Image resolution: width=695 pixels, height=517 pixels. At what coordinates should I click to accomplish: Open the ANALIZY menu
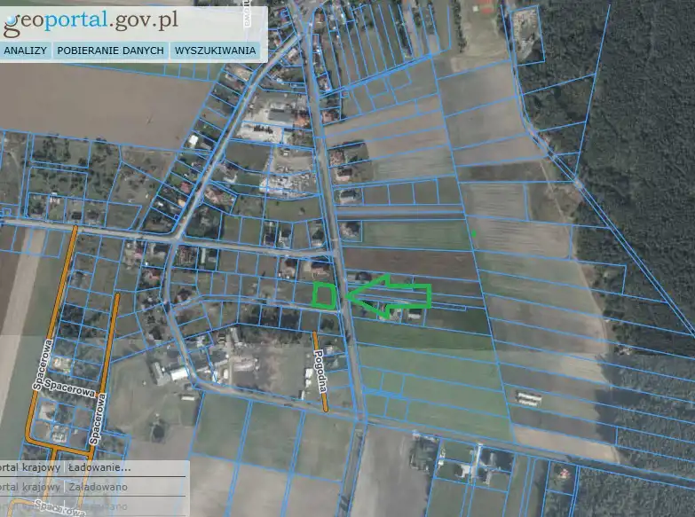click(25, 51)
